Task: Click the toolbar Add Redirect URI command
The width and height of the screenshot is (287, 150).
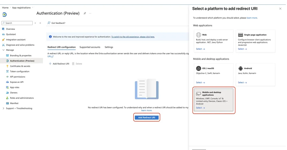Action: point(59,64)
